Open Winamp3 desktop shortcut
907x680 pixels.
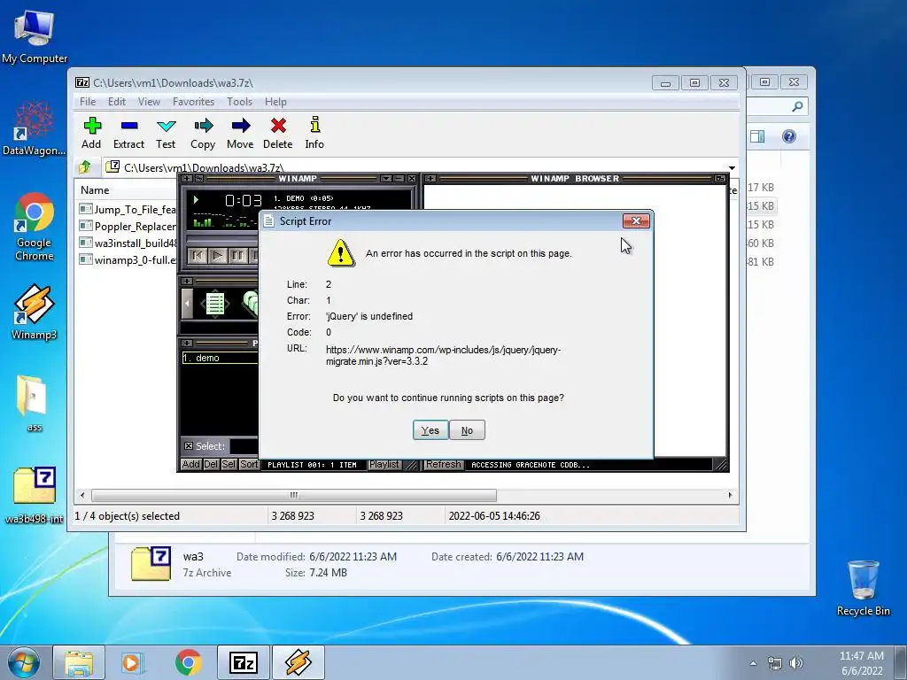pyautogui.click(x=35, y=313)
